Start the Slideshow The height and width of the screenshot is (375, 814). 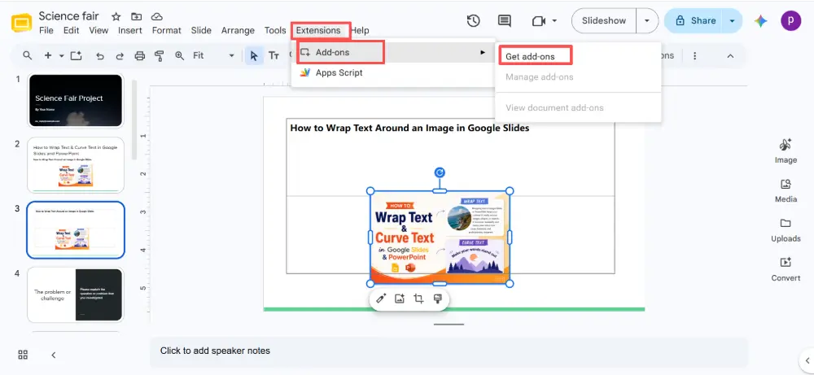pos(604,21)
